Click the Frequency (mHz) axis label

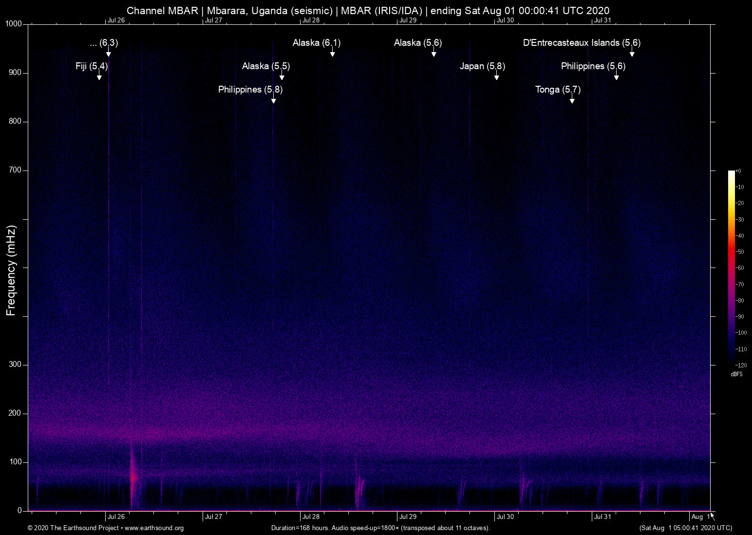(x=11, y=267)
